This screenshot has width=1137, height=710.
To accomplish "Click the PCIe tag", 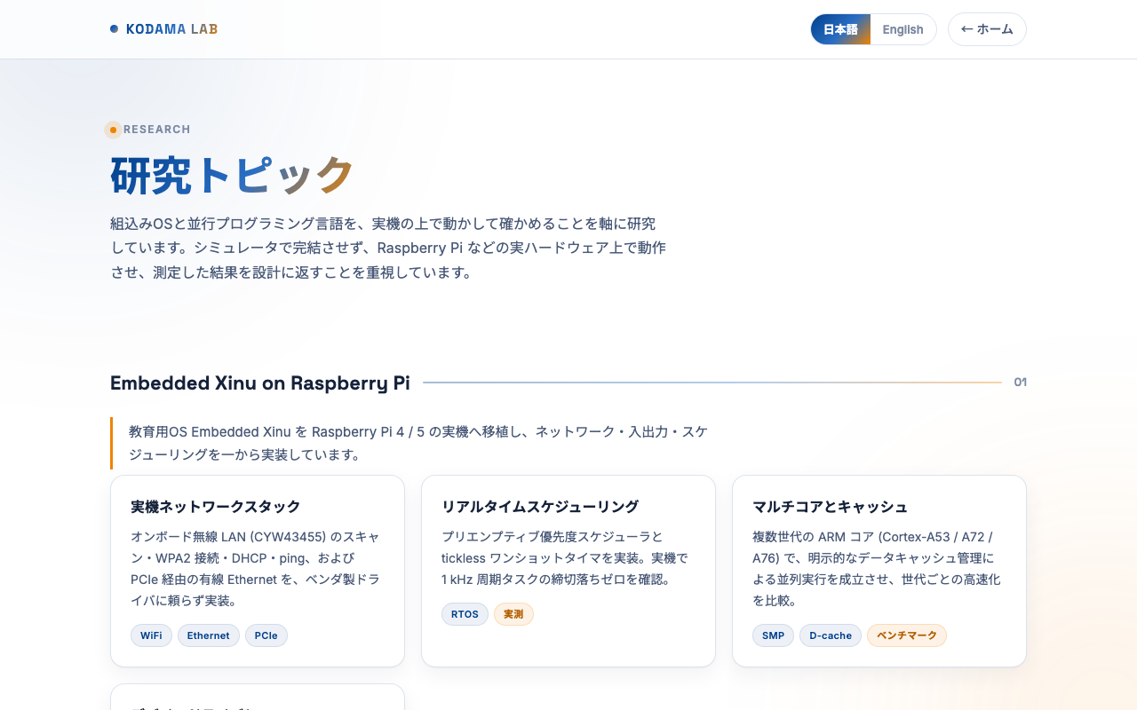I will (266, 635).
